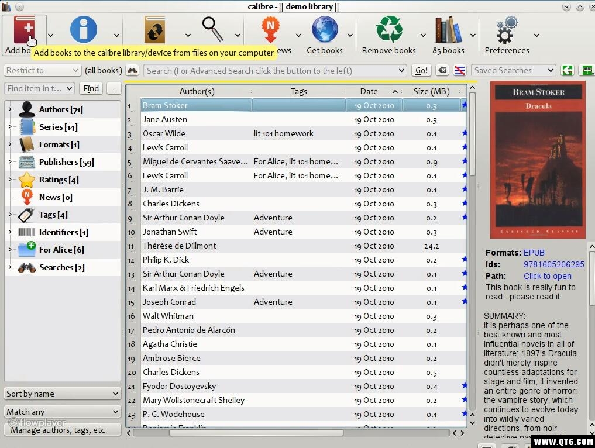
Task: Open the Match any dropdown
Action: (63, 412)
